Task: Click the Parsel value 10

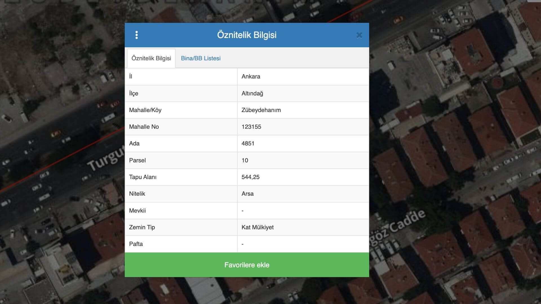Action: click(245, 160)
